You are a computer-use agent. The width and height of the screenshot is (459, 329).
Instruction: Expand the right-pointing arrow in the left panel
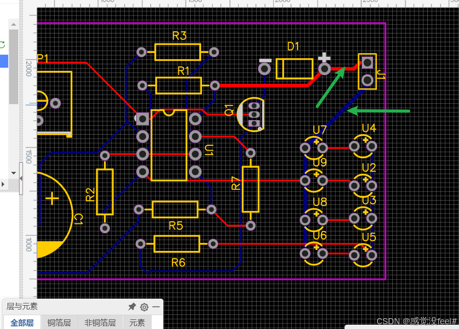point(3,184)
